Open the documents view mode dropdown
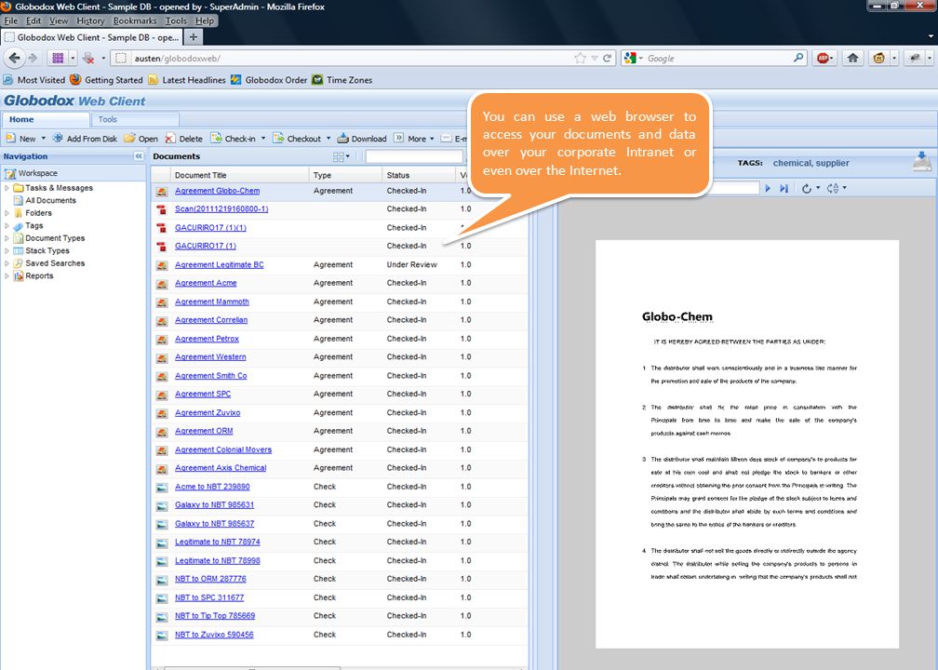This screenshot has width=938, height=670. click(341, 156)
